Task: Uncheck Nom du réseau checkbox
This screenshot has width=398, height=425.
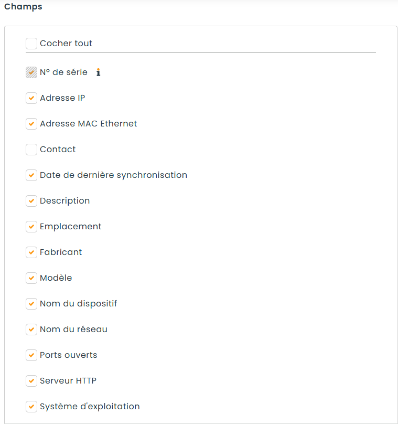Action: [31, 330]
